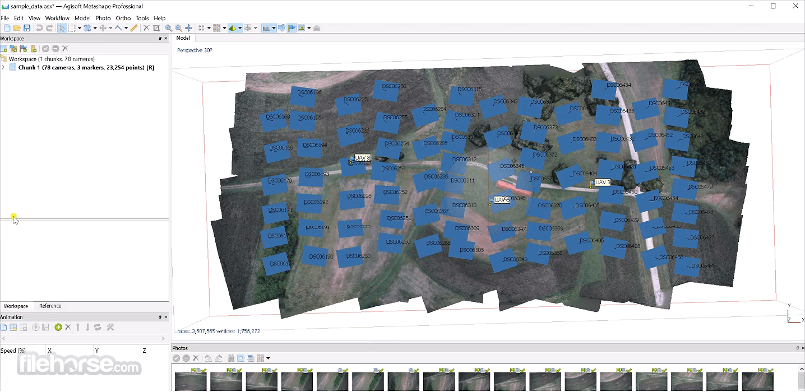The width and height of the screenshot is (805, 392).
Task: Toggle Show Cameras button in toolbar
Action: click(267, 28)
